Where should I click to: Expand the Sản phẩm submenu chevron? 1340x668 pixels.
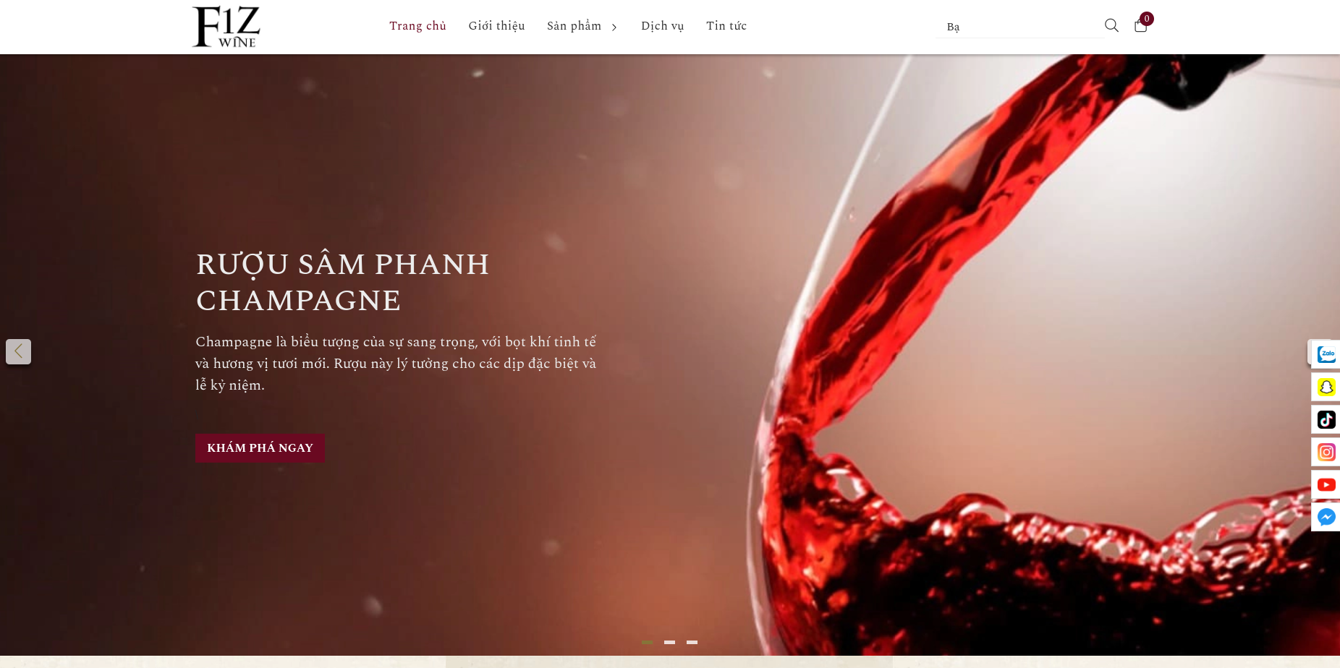tap(614, 27)
